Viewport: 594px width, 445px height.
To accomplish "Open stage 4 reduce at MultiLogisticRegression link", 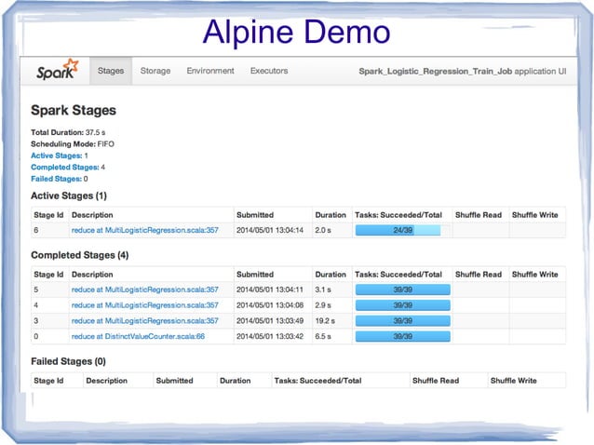I will (144, 304).
